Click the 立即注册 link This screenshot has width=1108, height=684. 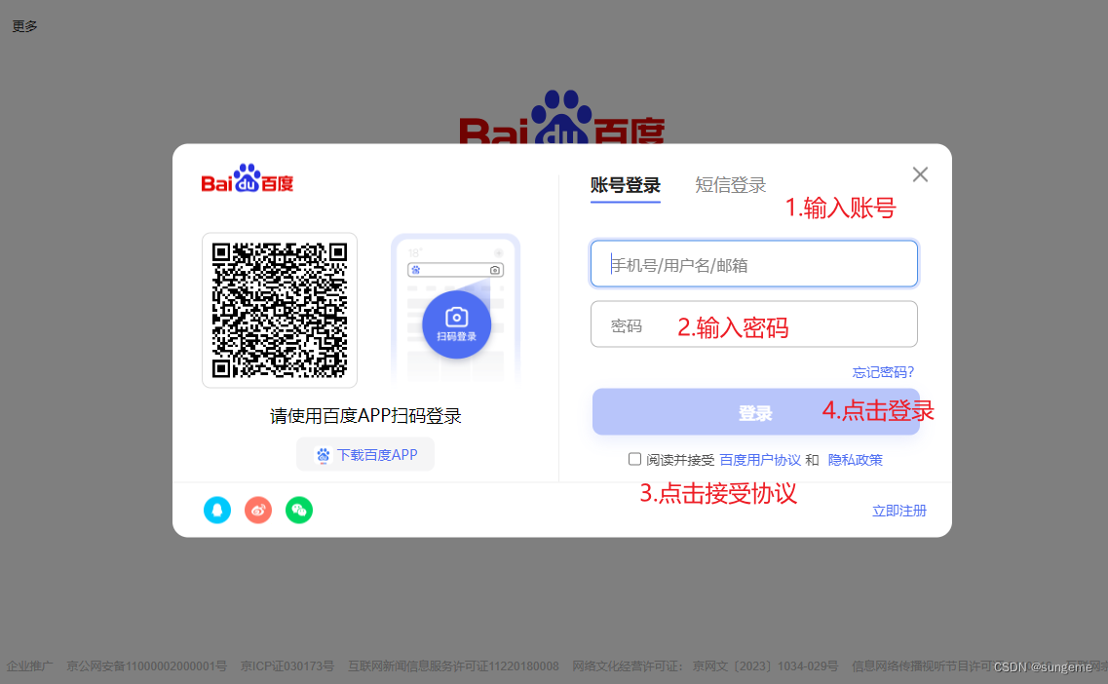click(x=898, y=511)
